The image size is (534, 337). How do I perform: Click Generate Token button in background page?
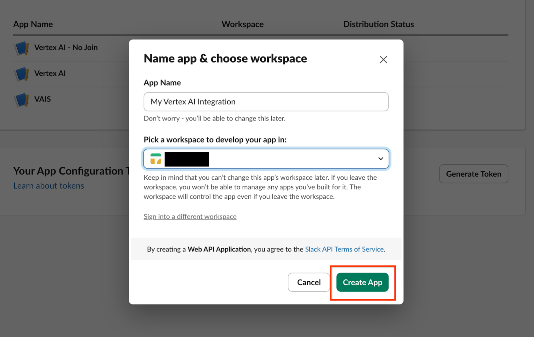tap(474, 174)
